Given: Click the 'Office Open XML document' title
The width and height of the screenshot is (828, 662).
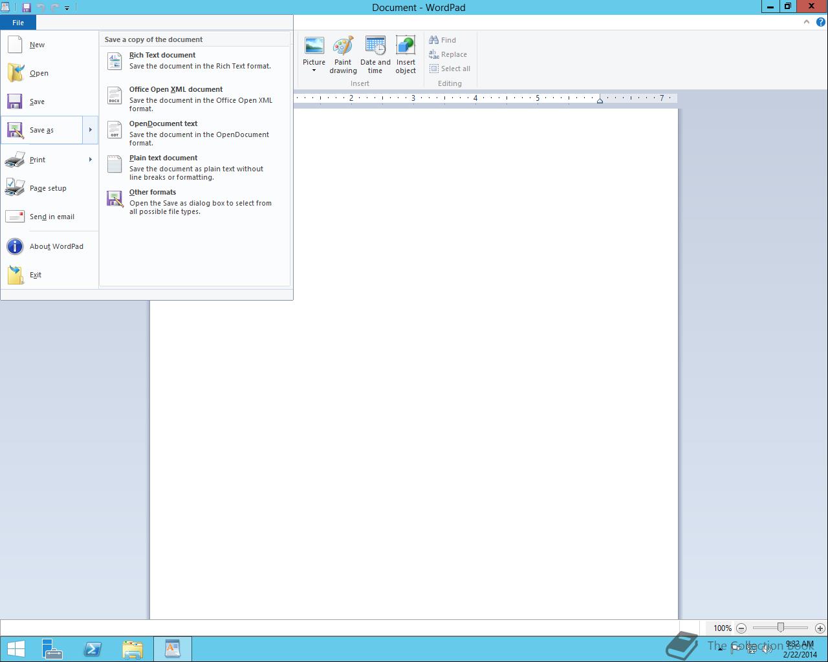Looking at the screenshot, I should (x=176, y=89).
